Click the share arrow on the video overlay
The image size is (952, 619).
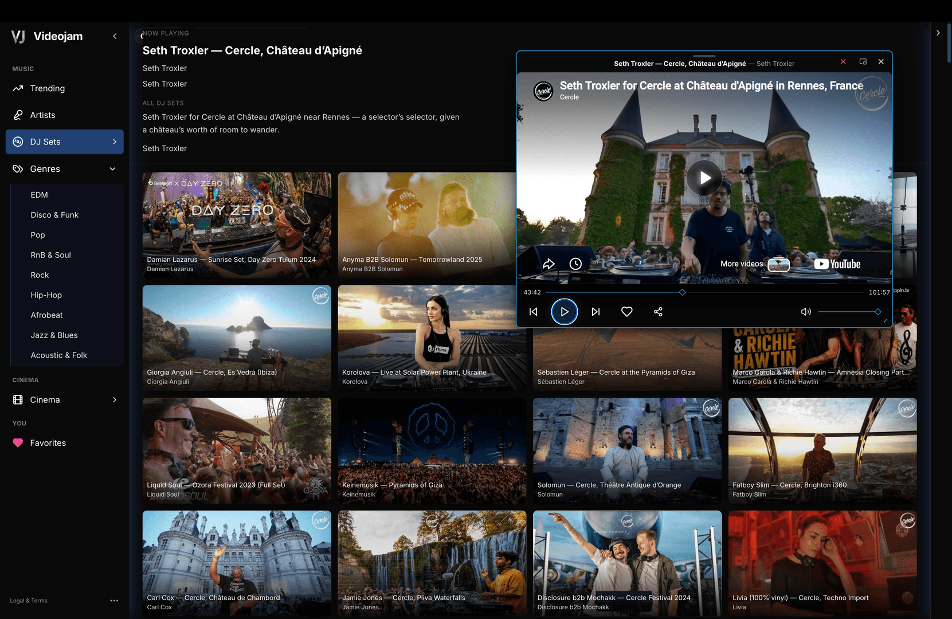pos(549,264)
